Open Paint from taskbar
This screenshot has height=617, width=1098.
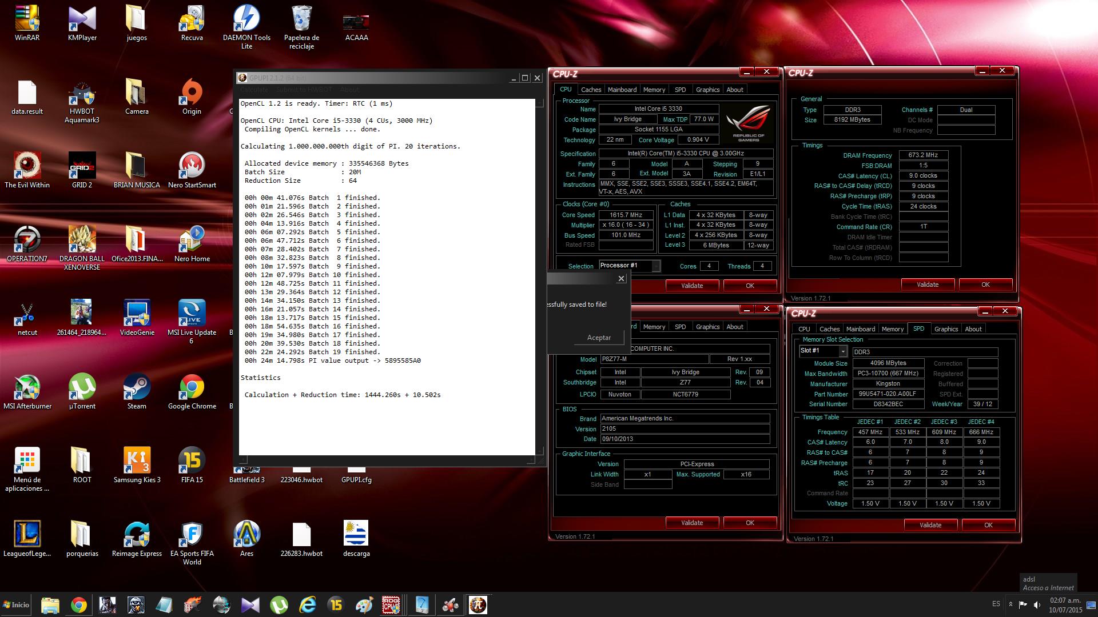click(x=364, y=604)
